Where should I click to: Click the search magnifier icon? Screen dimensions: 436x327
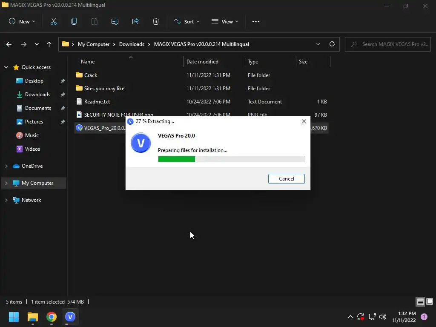tap(354, 44)
